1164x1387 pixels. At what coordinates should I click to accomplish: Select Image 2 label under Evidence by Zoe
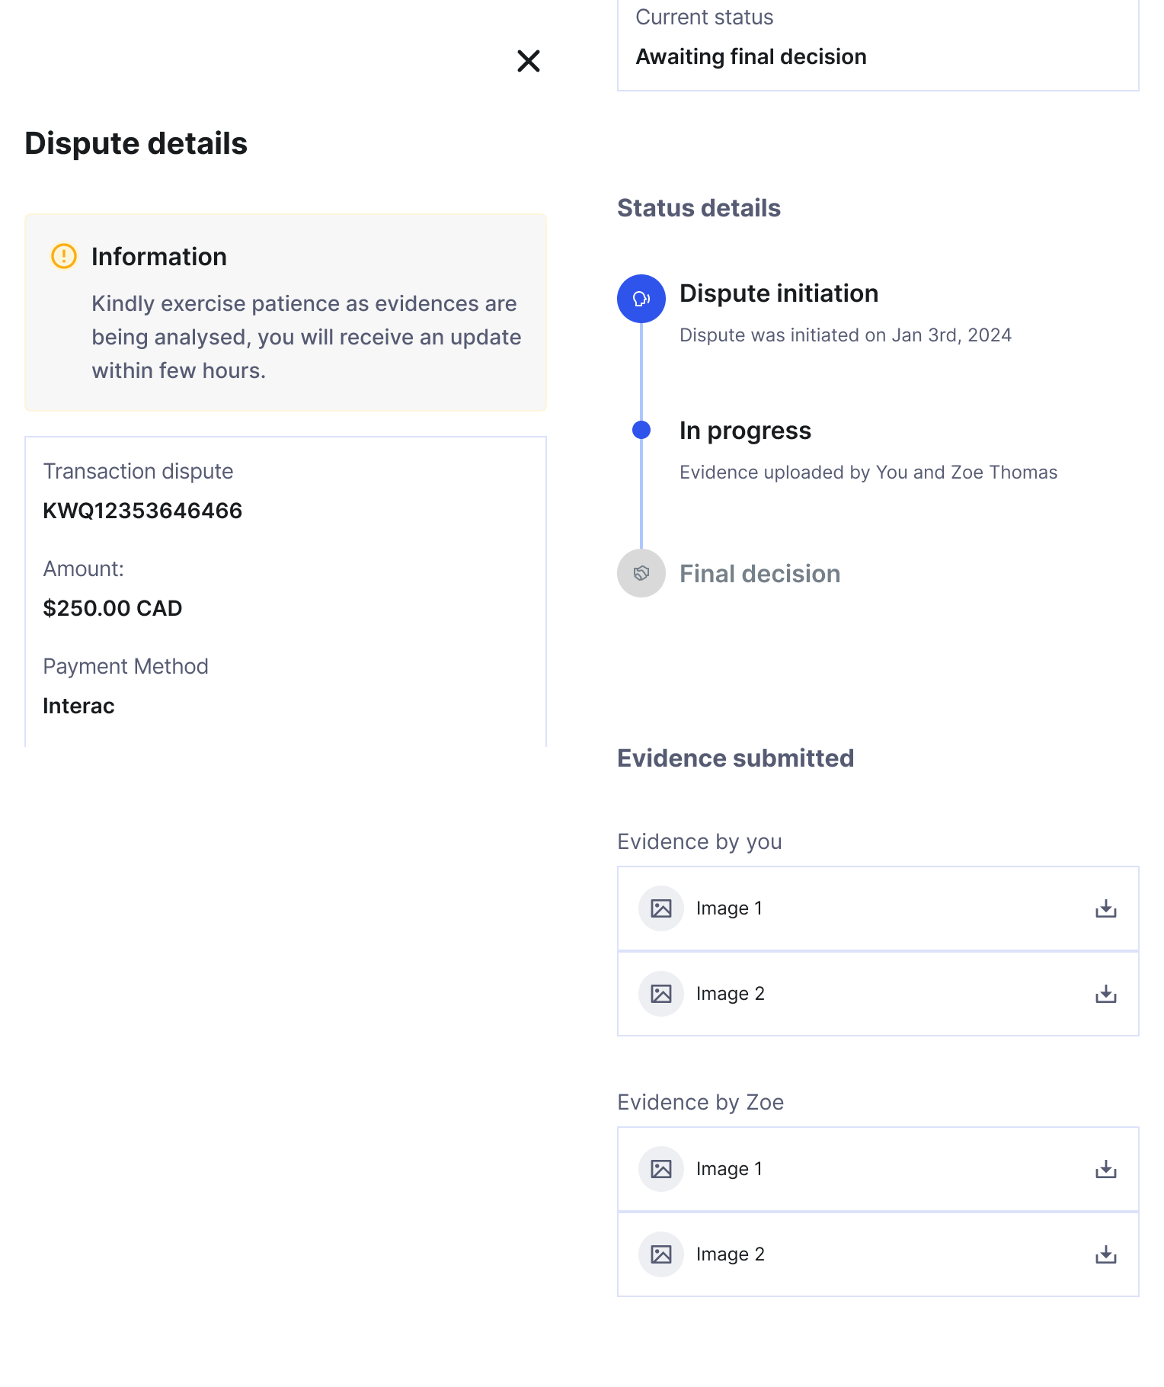(x=730, y=1254)
